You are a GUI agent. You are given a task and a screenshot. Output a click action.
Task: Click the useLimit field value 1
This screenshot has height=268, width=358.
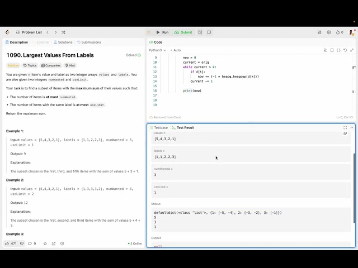pos(251,190)
